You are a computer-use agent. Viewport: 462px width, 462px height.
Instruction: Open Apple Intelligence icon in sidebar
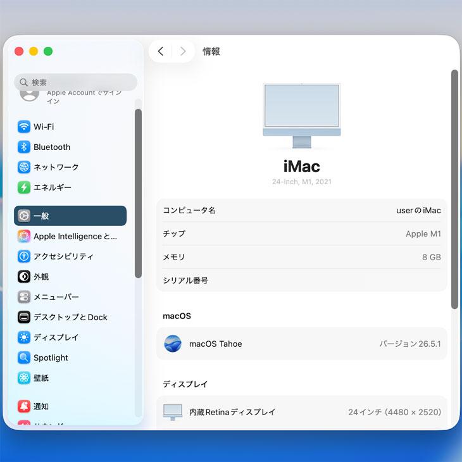pos(24,236)
